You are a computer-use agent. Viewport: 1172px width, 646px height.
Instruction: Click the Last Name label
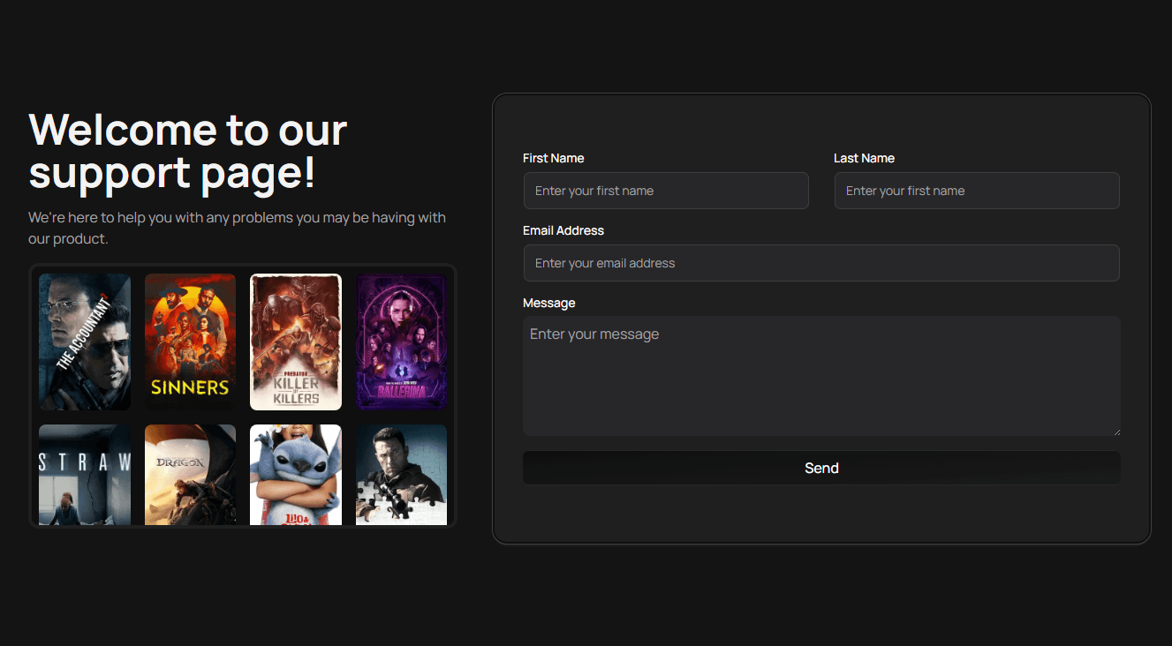click(864, 158)
